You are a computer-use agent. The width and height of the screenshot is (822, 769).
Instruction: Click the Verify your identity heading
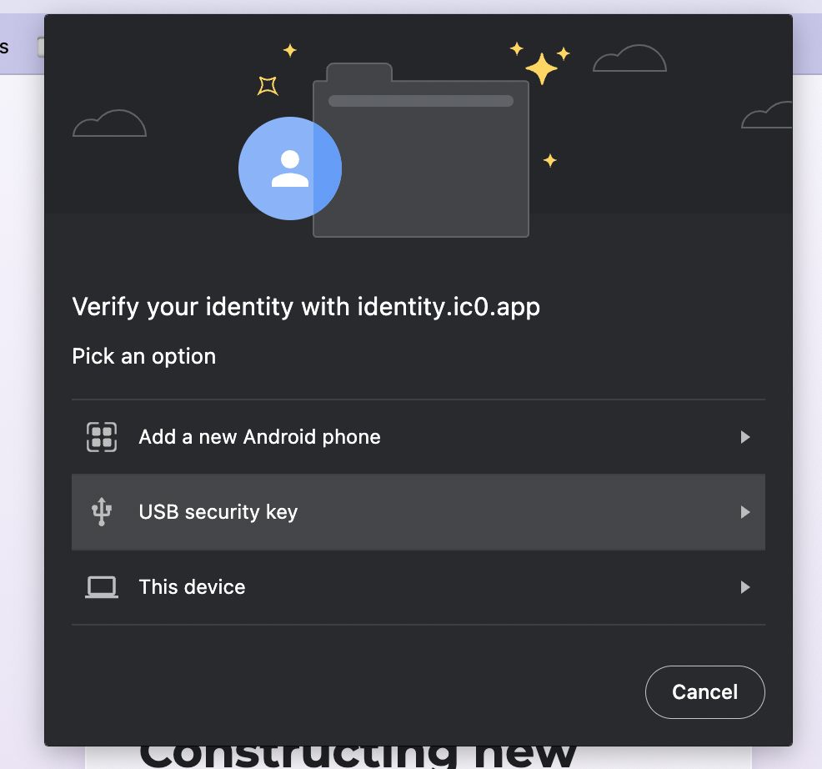tap(306, 307)
